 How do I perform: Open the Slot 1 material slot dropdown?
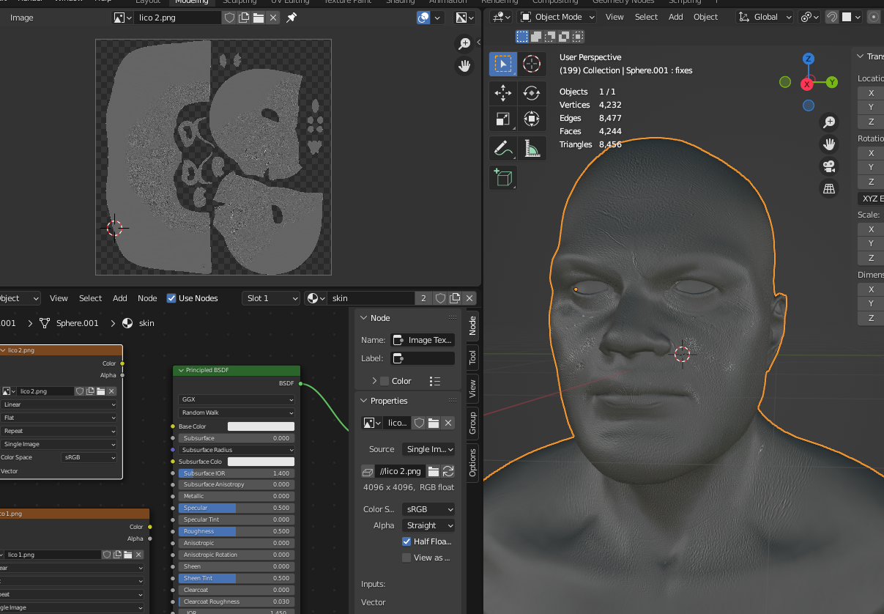pyautogui.click(x=271, y=298)
